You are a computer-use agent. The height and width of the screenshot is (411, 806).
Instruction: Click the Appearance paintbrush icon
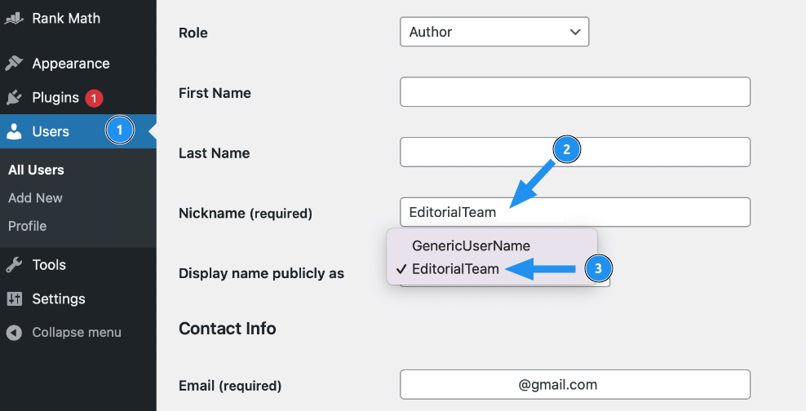coord(14,63)
